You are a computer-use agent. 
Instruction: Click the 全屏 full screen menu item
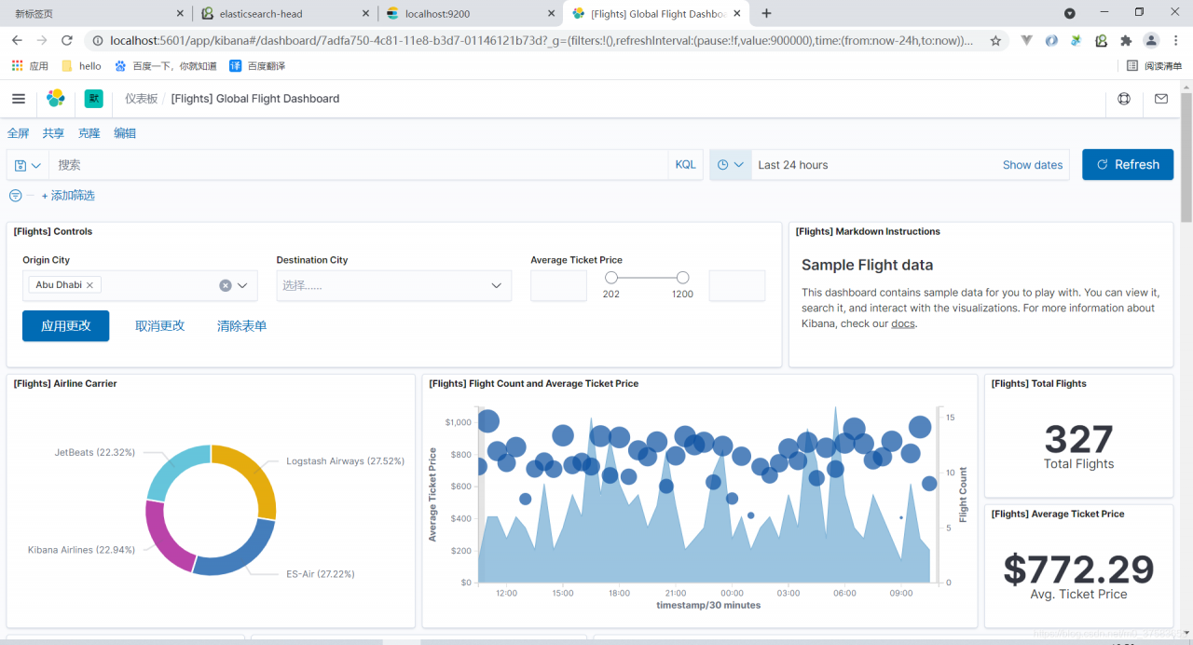point(19,133)
